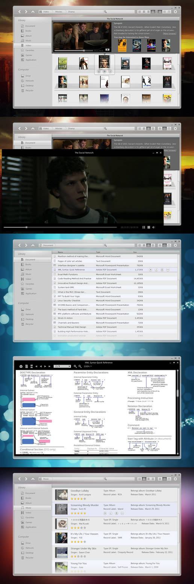Image resolution: width=194 pixels, height=584 pixels.
Task: Open Network in the Music window sidebar
Action: 29,548
